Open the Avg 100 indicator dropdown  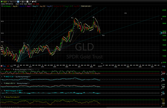46,6
